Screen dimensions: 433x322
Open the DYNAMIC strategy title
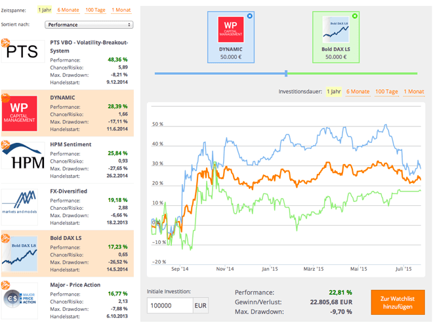pos(62,98)
